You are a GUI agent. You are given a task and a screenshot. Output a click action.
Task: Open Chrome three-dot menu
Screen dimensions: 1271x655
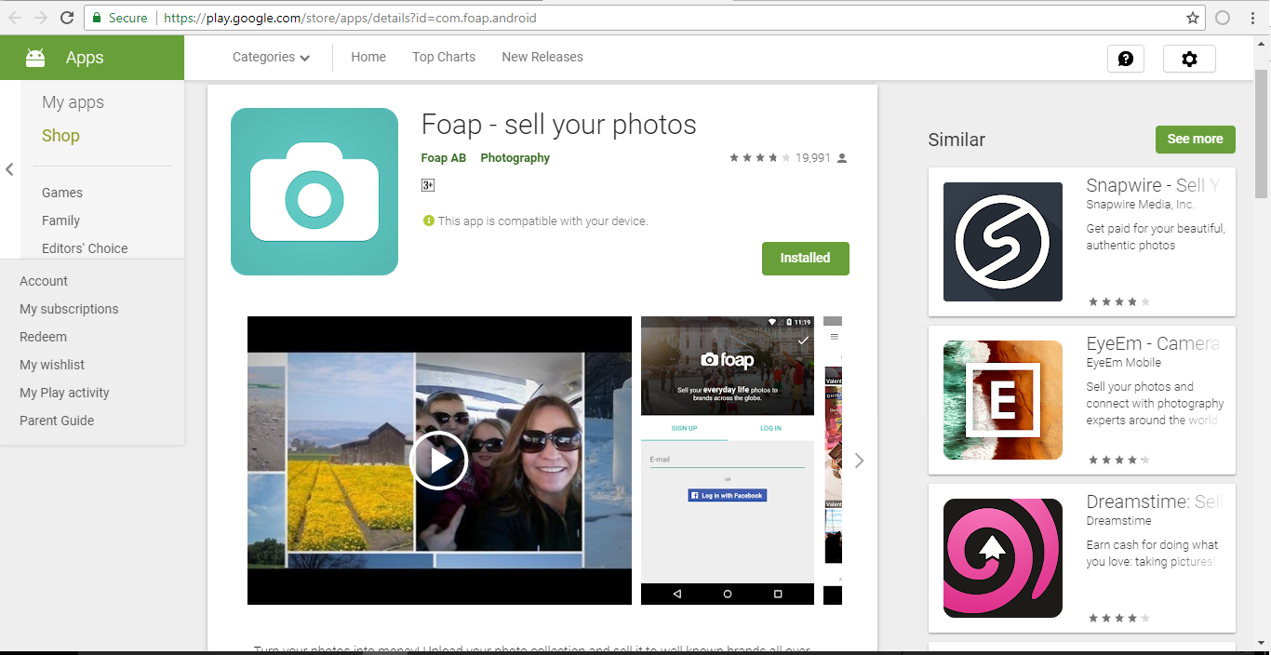coord(1253,18)
